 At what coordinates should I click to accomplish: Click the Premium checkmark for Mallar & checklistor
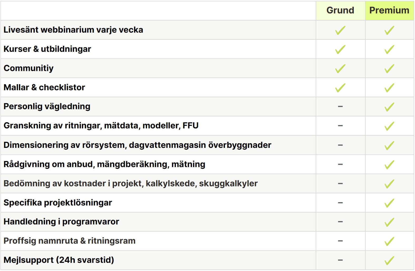click(x=389, y=88)
